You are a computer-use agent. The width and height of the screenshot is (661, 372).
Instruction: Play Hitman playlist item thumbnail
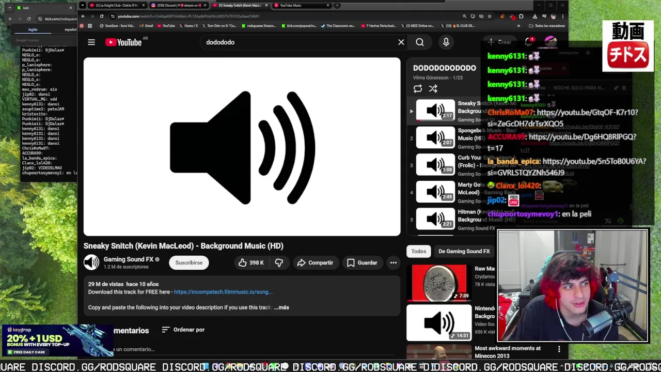(x=435, y=219)
